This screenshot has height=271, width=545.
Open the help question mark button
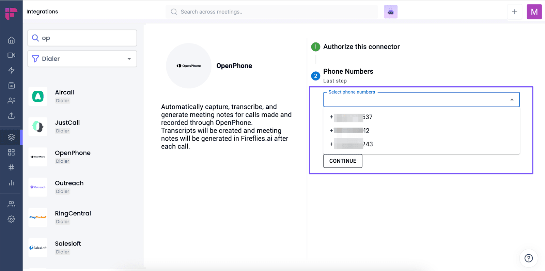coord(529,258)
